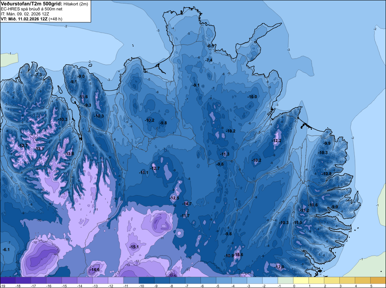Click the -6 legend scale number
Image resolution: width=386 pixels, height=288 pixels.
[x=202, y=286]
